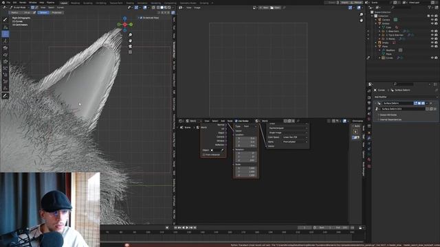Open mapping Type Point dropdown in node
The height and width of the screenshot is (247, 440).
pyautogui.click(x=250, y=126)
